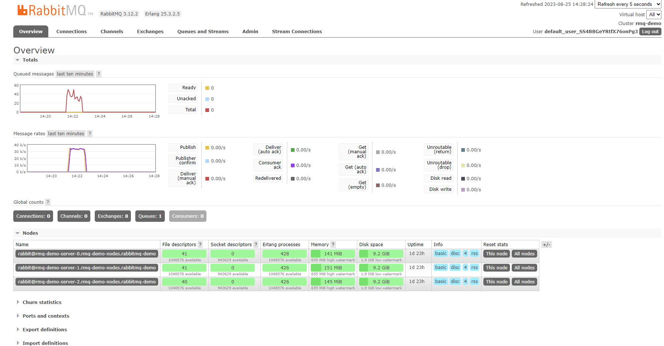664x346 pixels.
Task: Reset stats for This node on server-1
Action: pyautogui.click(x=497, y=268)
